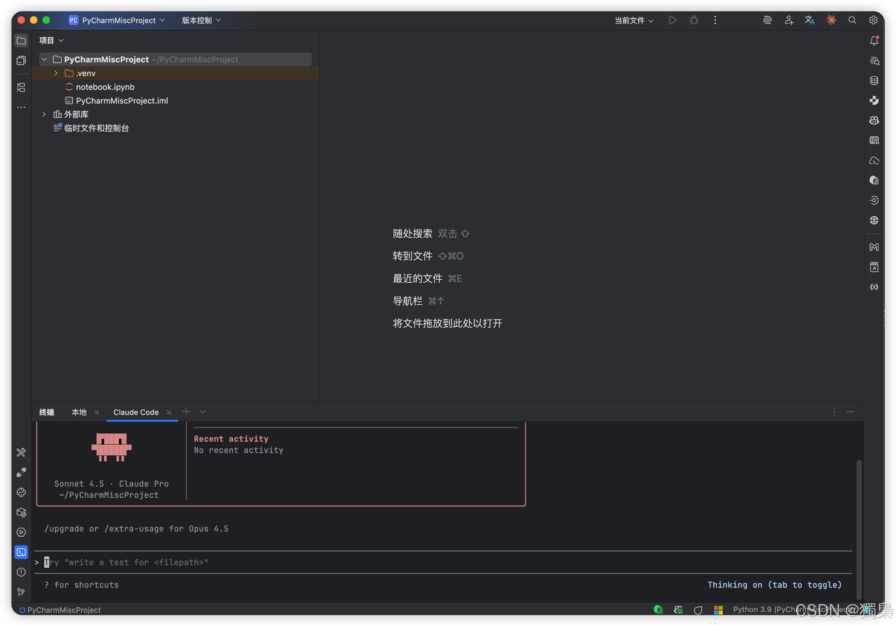This screenshot has width=896, height=626.
Task: Switch to the 本地 terminal tab
Action: click(x=79, y=412)
